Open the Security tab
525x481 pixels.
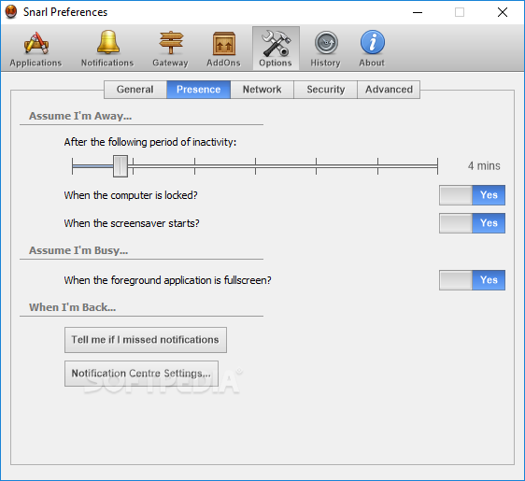(x=325, y=90)
